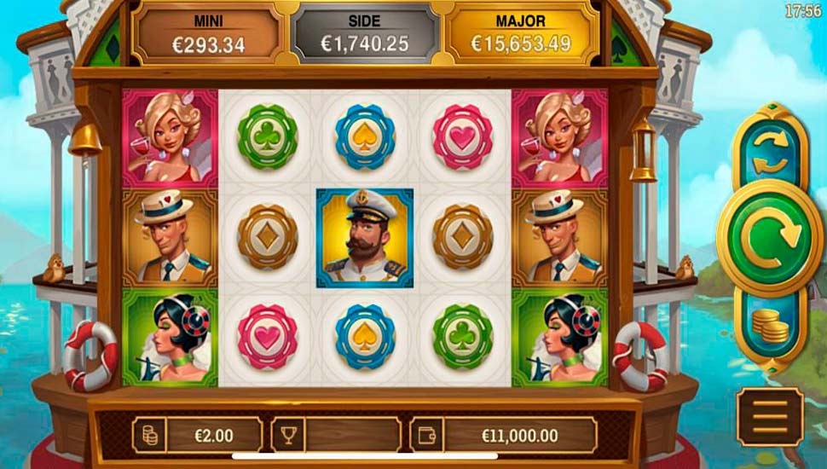Click the trophy win icon
Image resolution: width=827 pixels, height=469 pixels.
tap(288, 435)
